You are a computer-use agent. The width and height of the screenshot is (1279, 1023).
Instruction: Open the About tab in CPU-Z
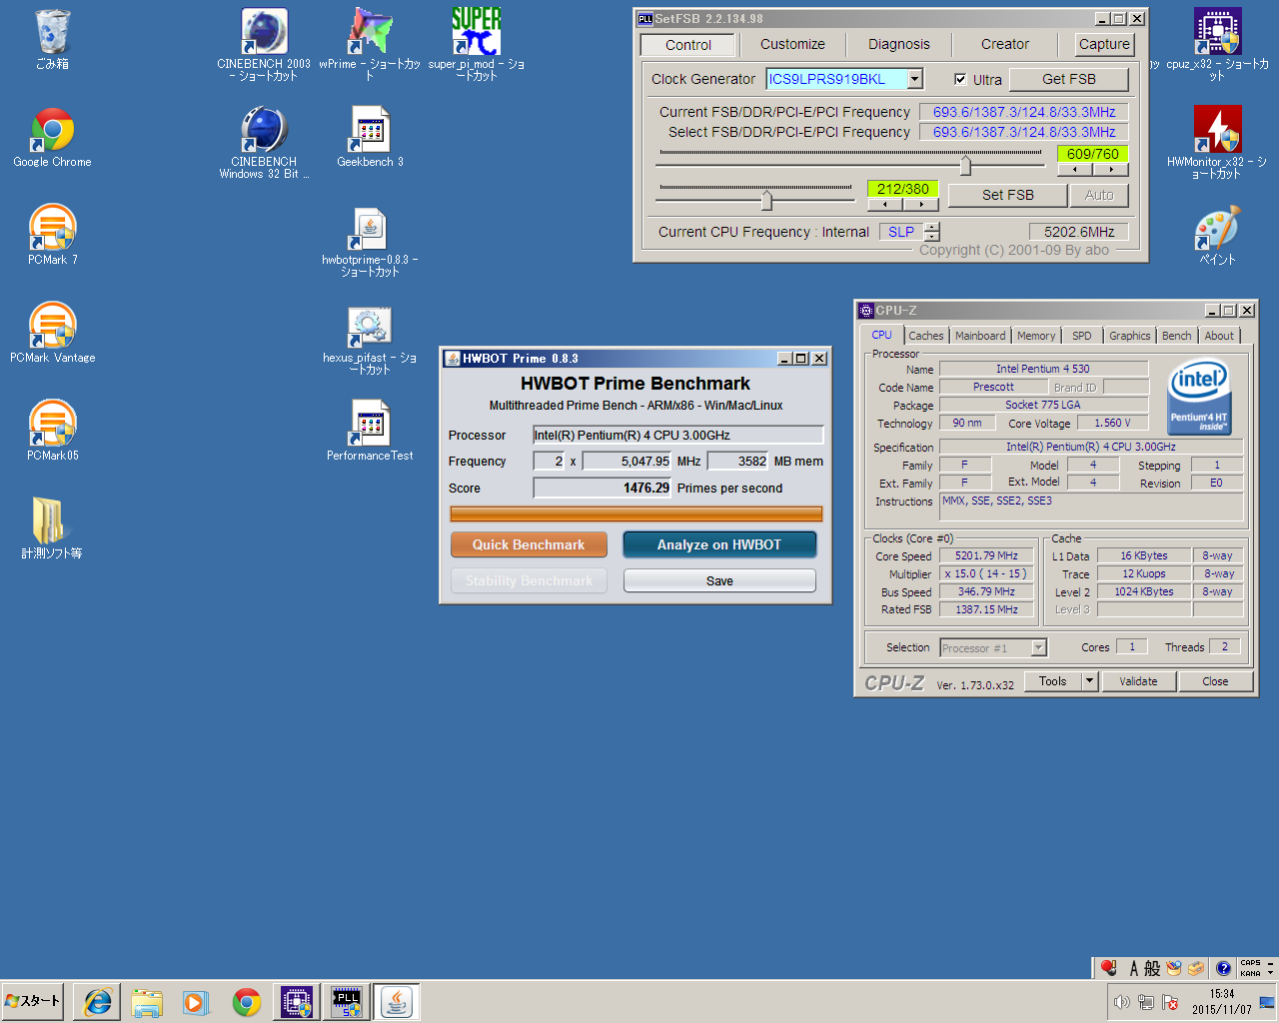(1219, 336)
